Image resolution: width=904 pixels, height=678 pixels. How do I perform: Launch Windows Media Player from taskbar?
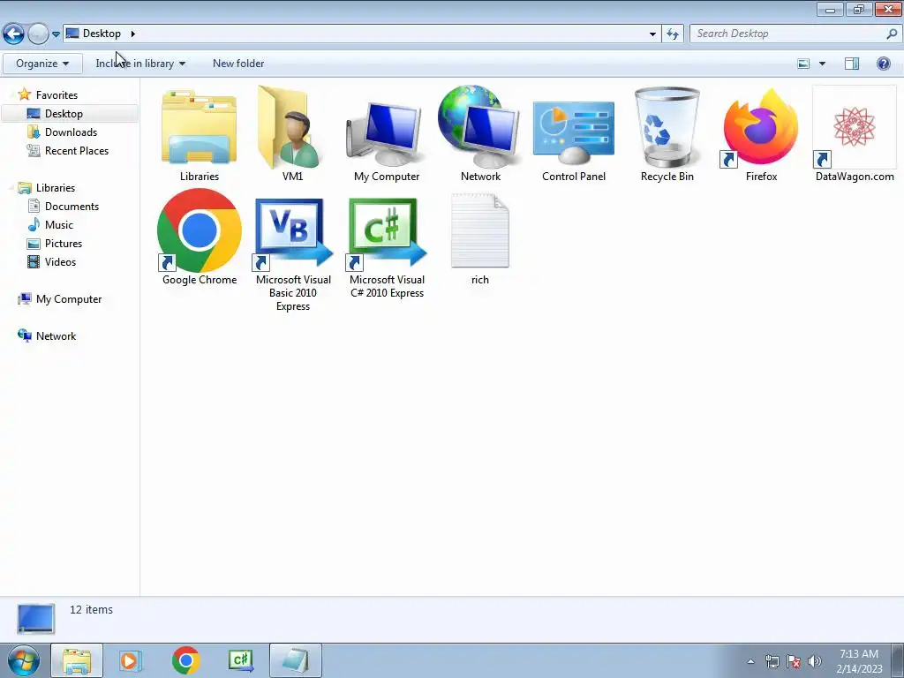[131, 660]
